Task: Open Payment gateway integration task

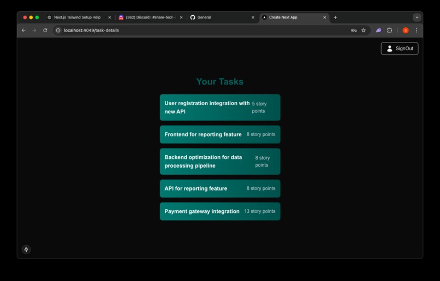Action: (220, 211)
